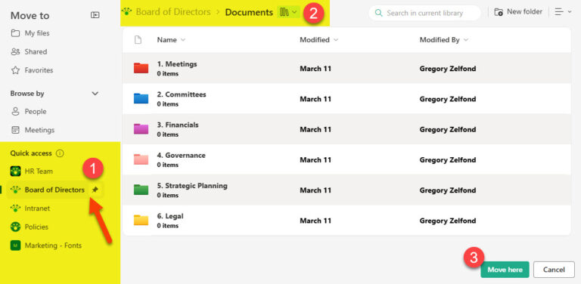Select the Marketing - Fonts site icon
The image size is (581, 284).
point(15,245)
